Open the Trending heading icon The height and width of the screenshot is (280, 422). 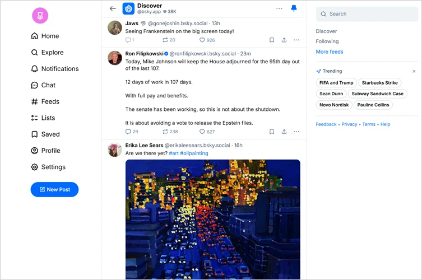(x=319, y=71)
